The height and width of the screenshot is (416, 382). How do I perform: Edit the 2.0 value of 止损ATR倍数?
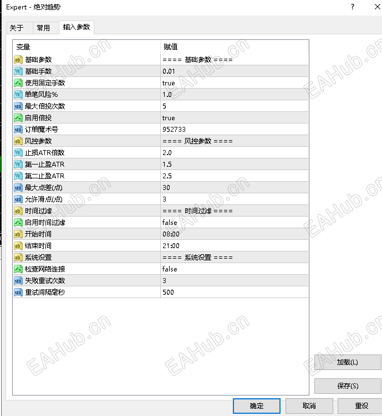[235, 152]
